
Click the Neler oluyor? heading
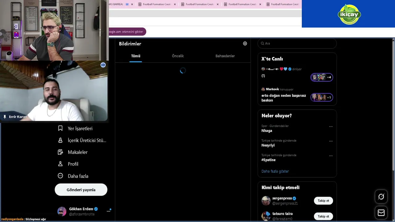pos(276,116)
